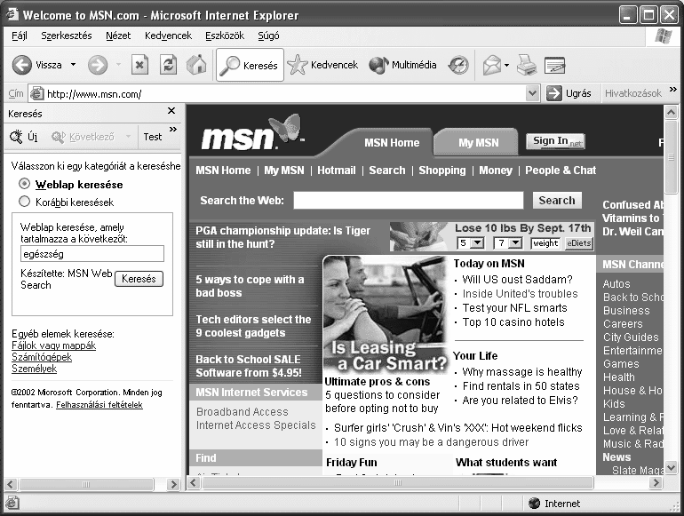Image resolution: width=684 pixels, height=516 pixels.
Task: Click the eDiets button
Action: coord(579,243)
